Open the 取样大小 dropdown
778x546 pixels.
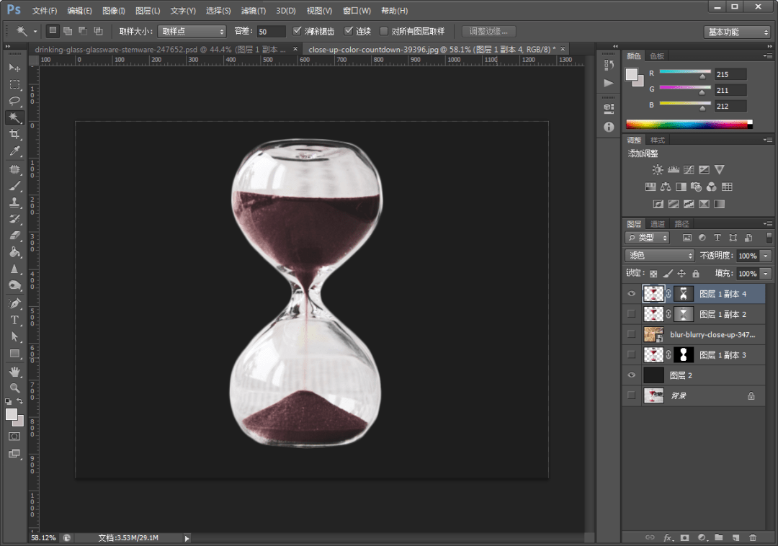pos(192,31)
